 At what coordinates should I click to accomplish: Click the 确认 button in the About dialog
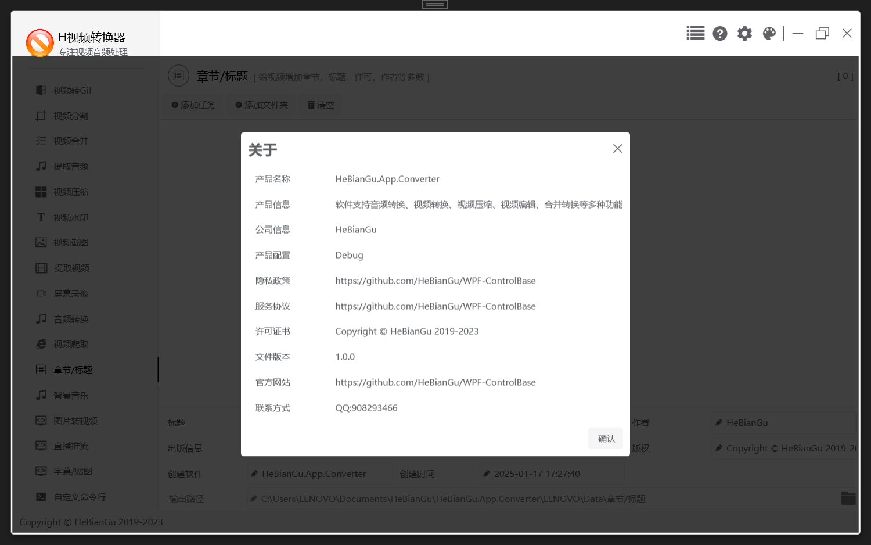click(606, 439)
